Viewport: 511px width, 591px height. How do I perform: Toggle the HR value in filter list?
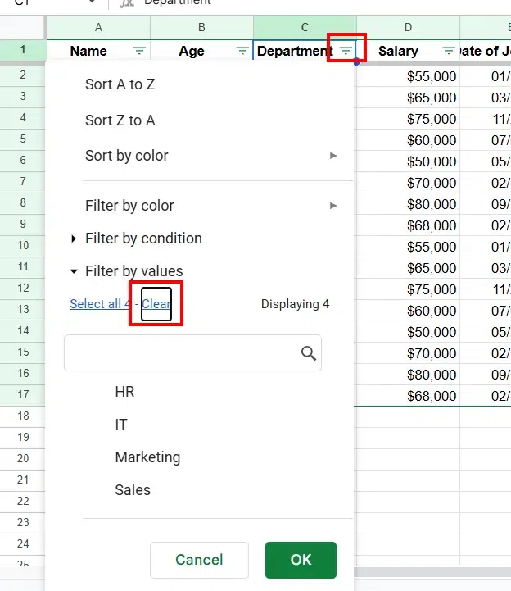click(124, 392)
